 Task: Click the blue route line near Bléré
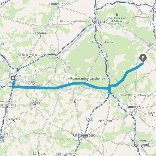pyautogui.click(x=34, y=87)
